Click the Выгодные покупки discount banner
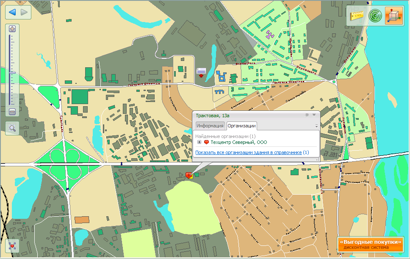 370,244
